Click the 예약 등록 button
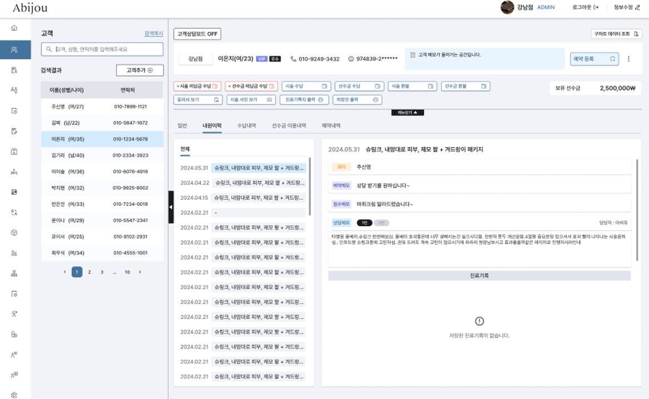 click(595, 59)
